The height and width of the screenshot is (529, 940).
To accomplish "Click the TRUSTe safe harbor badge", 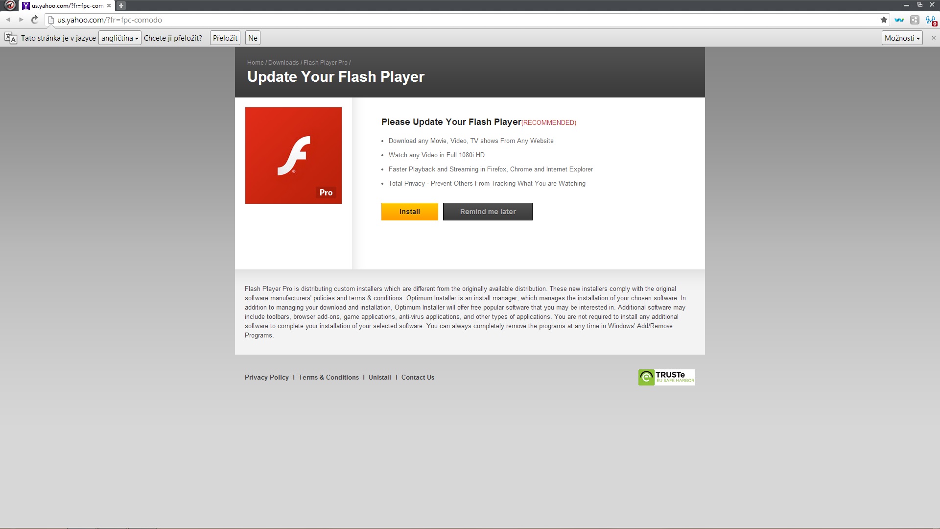I will (666, 377).
